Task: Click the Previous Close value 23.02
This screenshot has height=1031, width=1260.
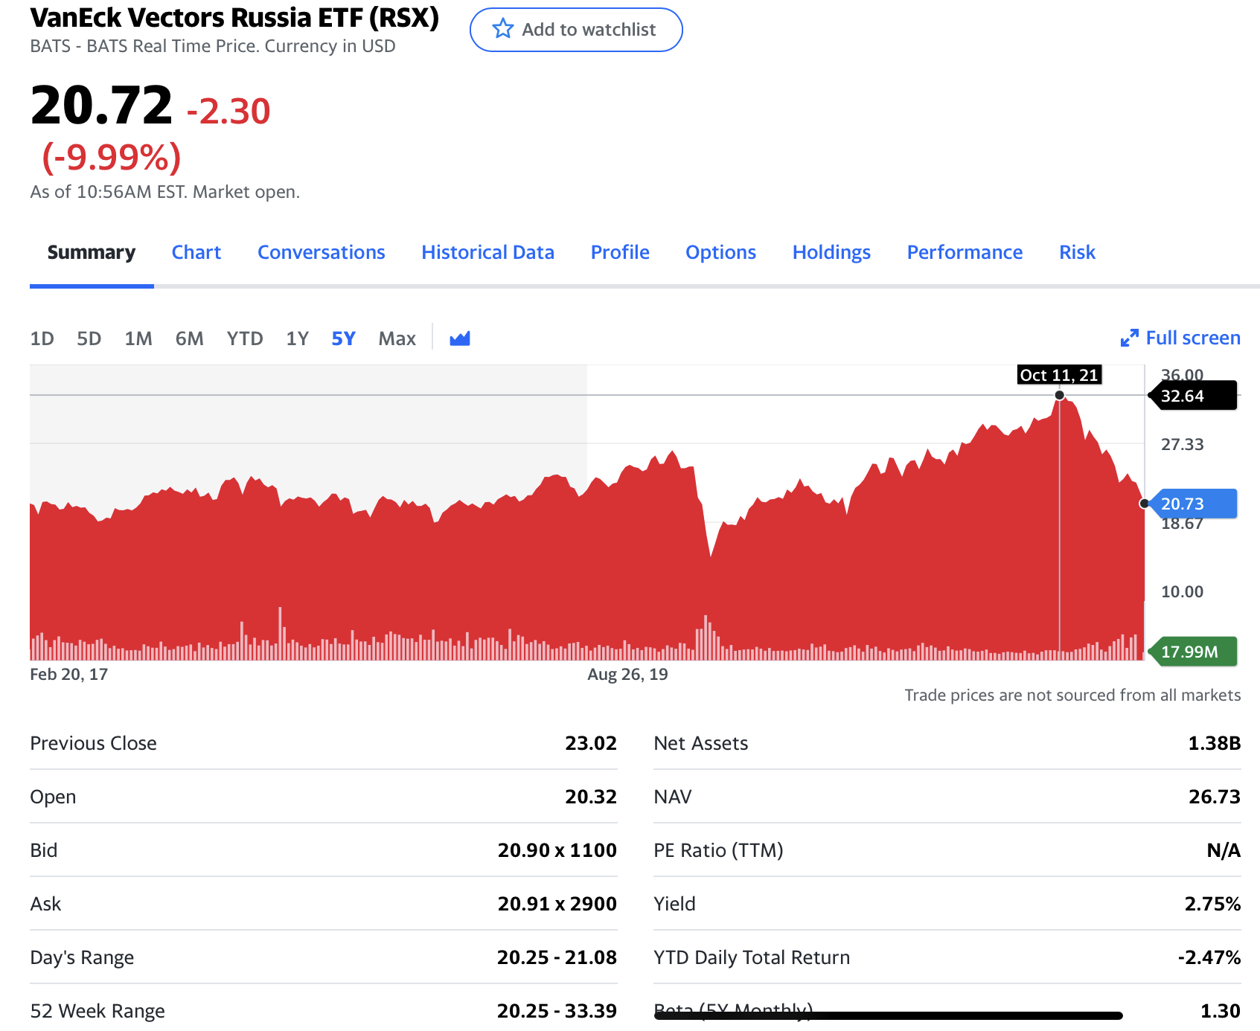Action: coord(591,743)
